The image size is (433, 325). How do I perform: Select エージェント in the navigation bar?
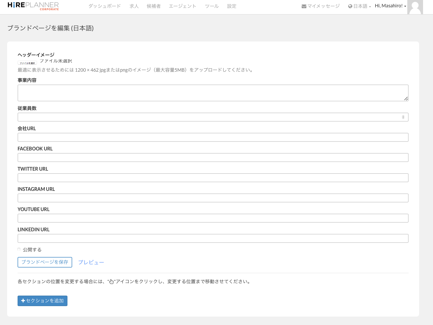point(182,6)
